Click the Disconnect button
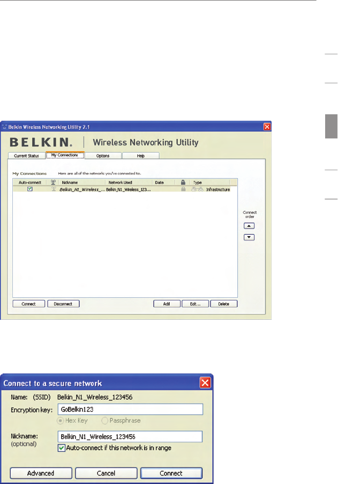 (63, 304)
